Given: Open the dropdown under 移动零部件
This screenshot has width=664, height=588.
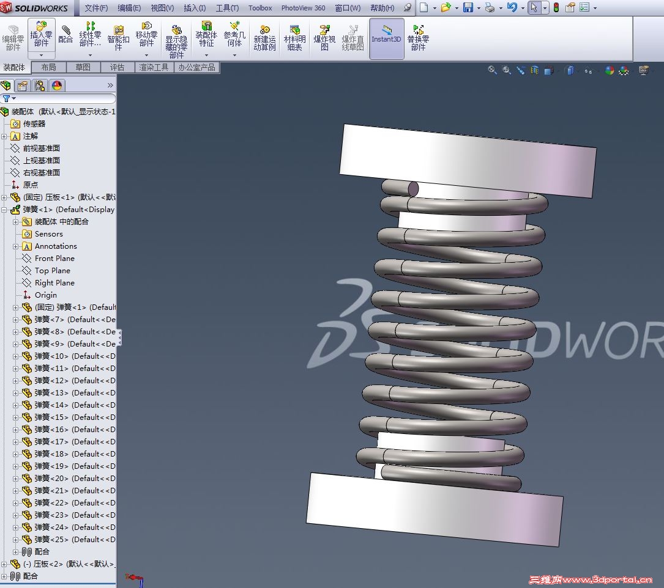Looking at the screenshot, I should 146,56.
